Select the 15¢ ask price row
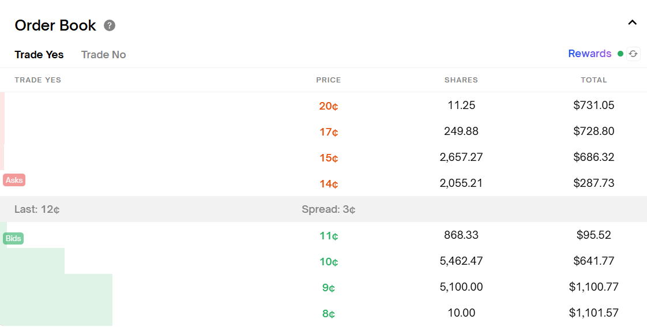Screen dimensions: 647x327 [x=328, y=158]
